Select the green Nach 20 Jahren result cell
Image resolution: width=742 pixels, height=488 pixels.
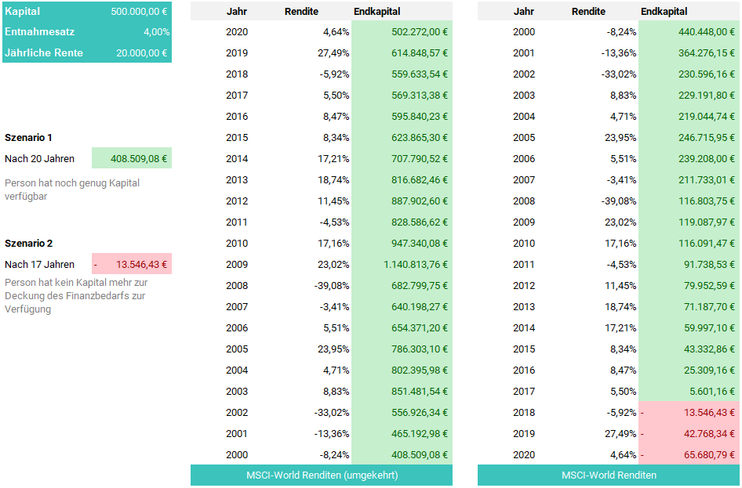click(x=132, y=158)
